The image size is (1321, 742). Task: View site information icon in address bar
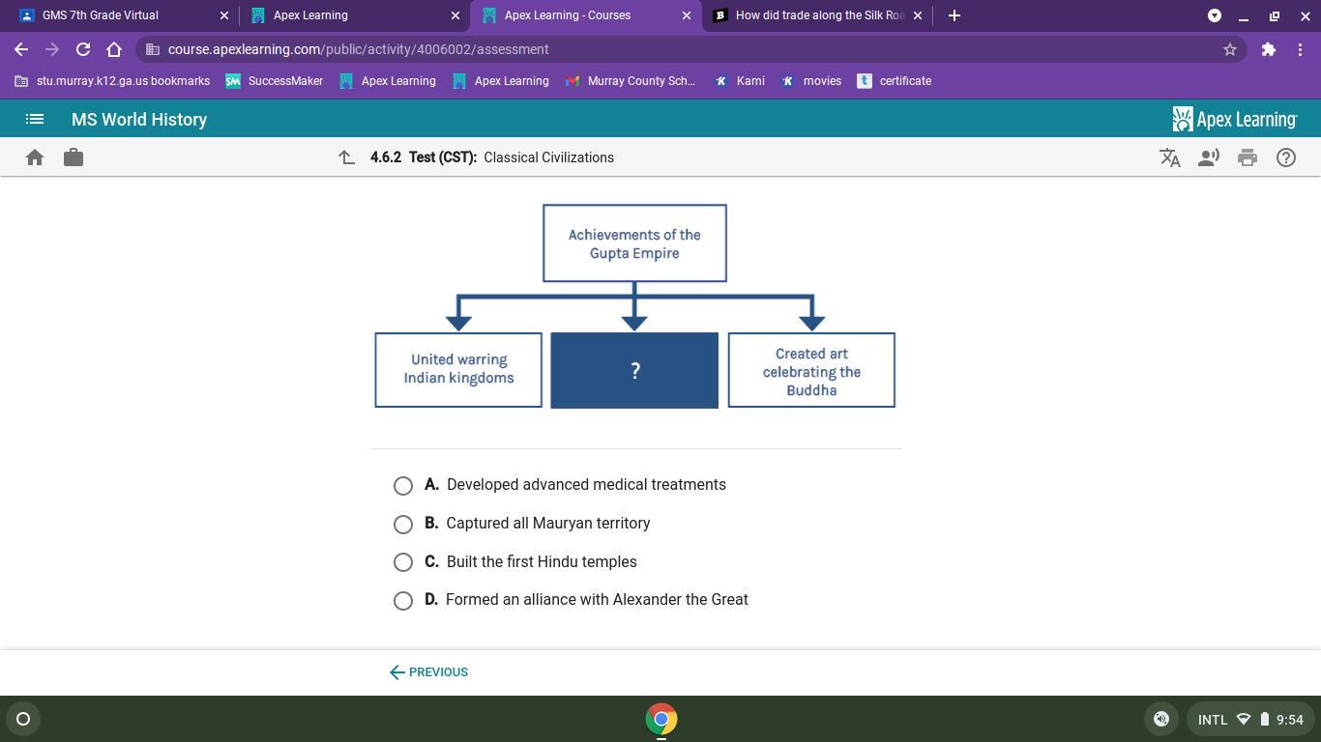click(153, 49)
